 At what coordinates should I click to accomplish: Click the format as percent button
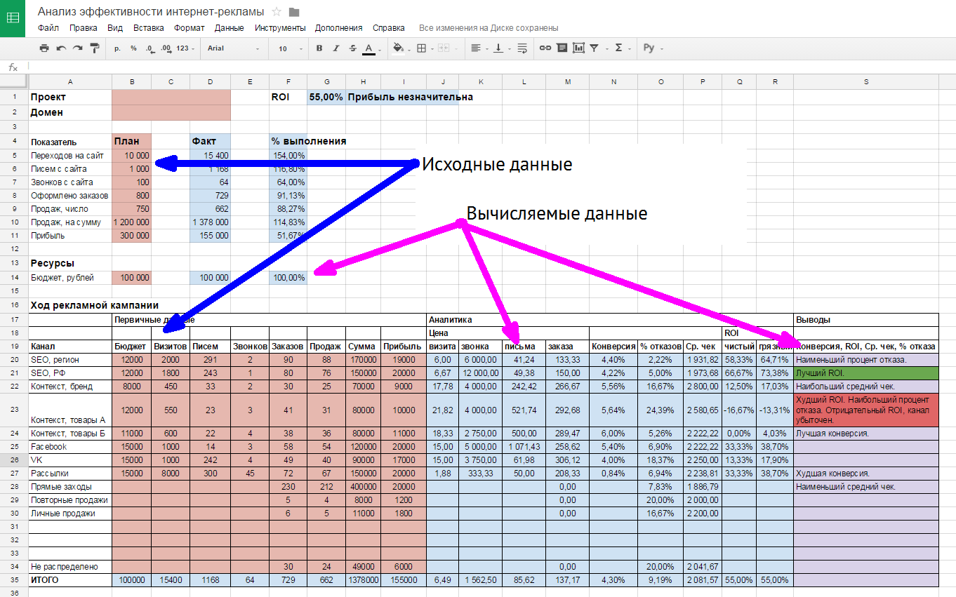133,48
